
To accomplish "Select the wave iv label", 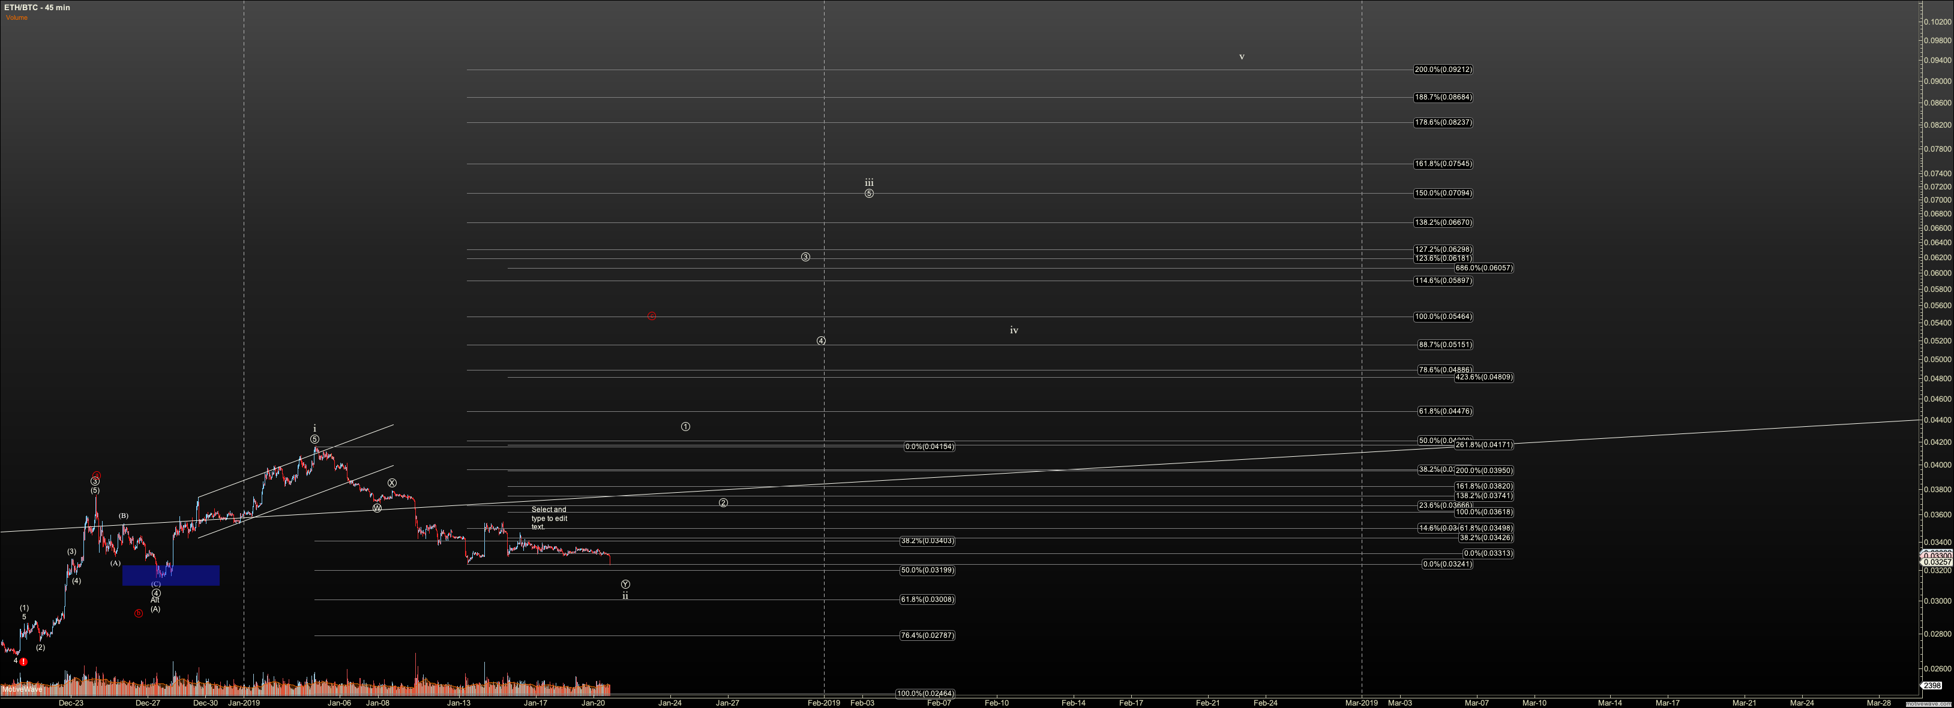I will pyautogui.click(x=1014, y=330).
